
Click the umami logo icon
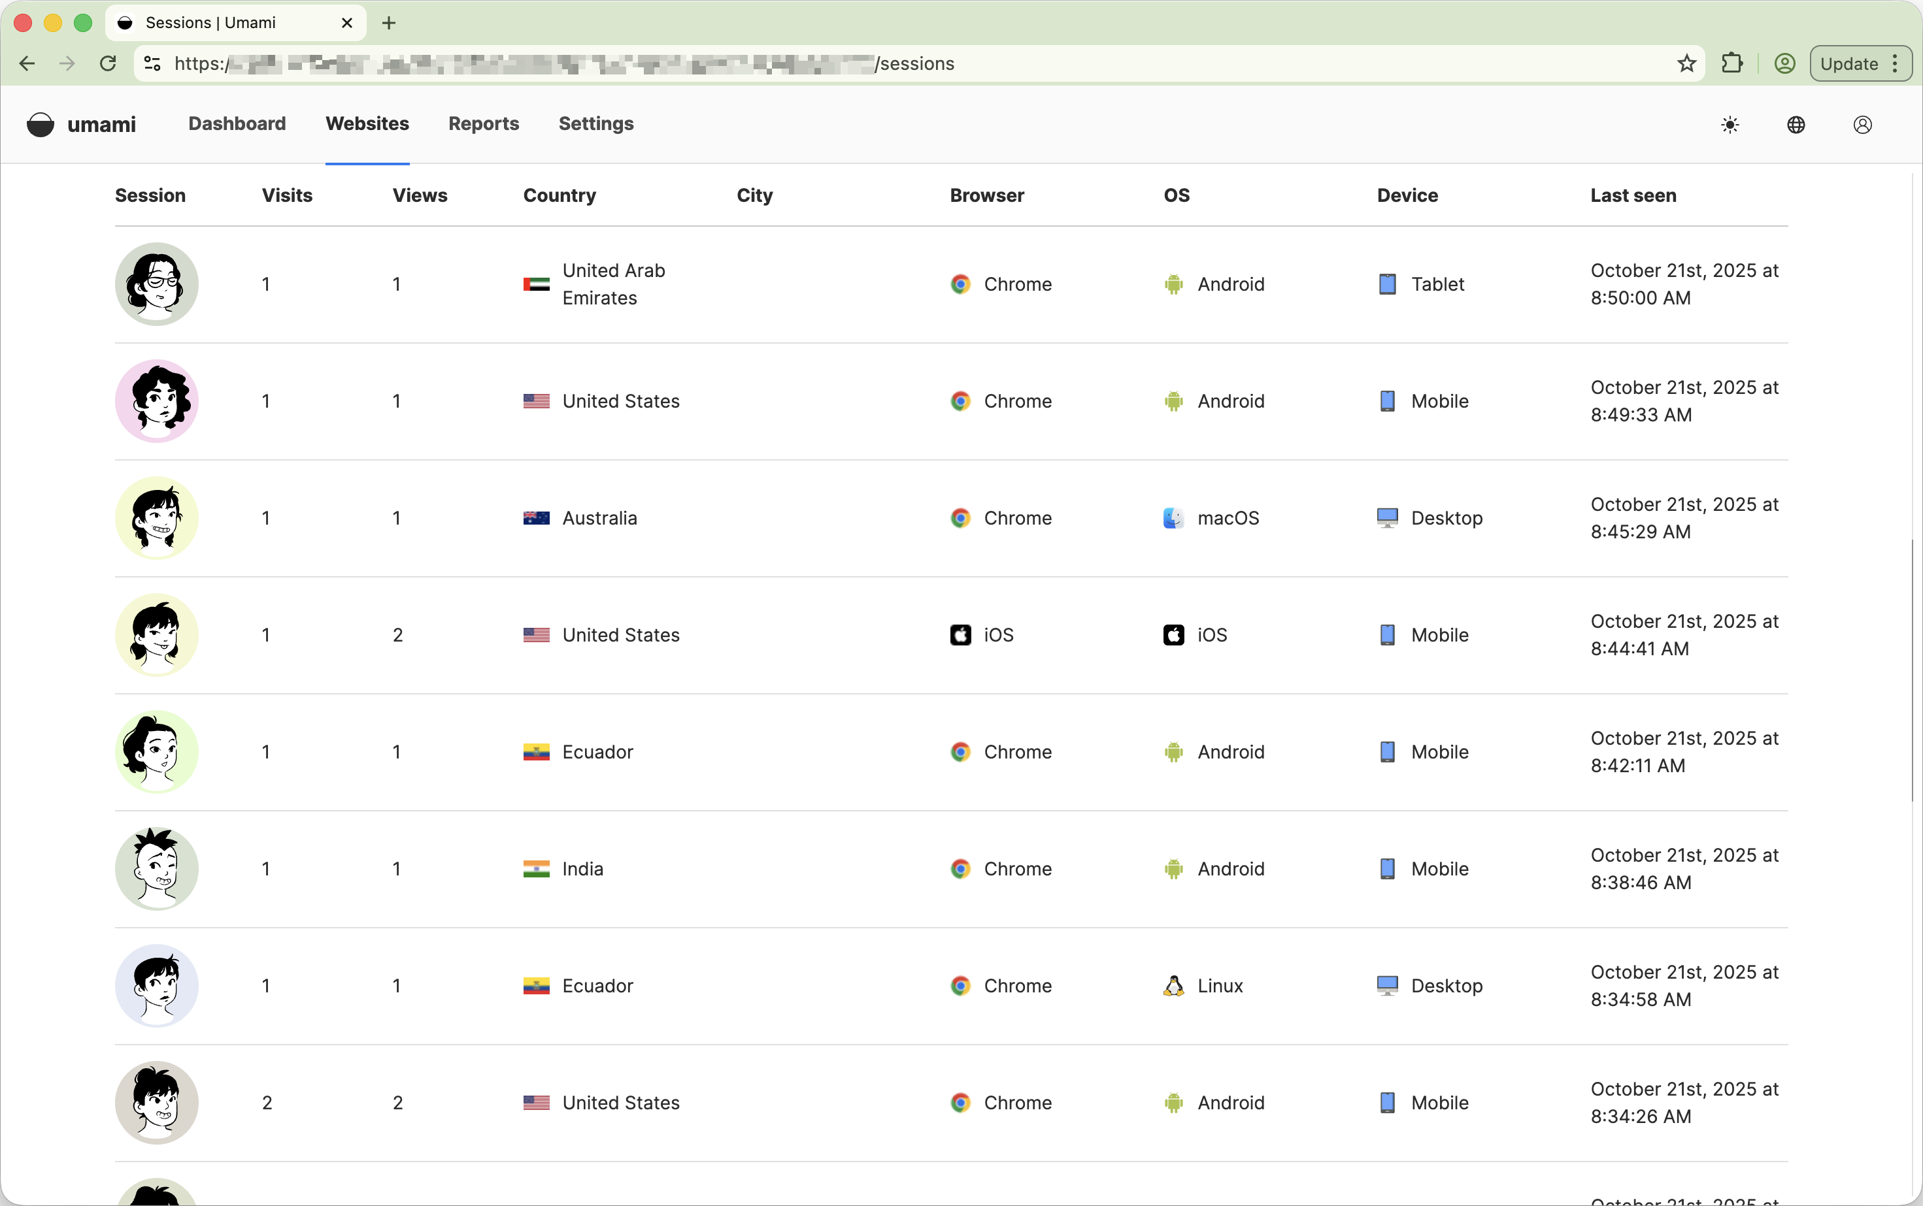pos(41,124)
